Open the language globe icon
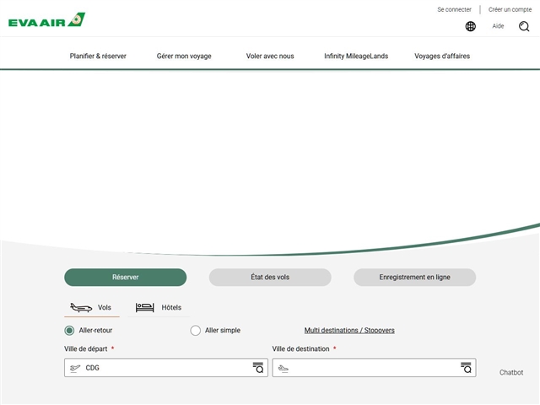Screen dimensions: 540x405 (x=471, y=26)
